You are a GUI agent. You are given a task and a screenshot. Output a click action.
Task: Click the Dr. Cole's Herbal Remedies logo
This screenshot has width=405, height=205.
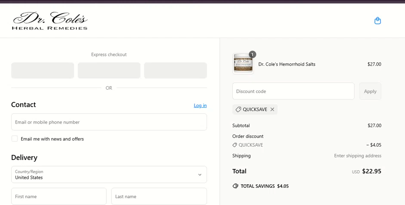(50, 21)
